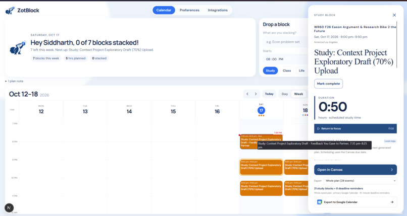
Task: Open Saturday 9:00 pm Draft Upload block
Action: pos(261,167)
